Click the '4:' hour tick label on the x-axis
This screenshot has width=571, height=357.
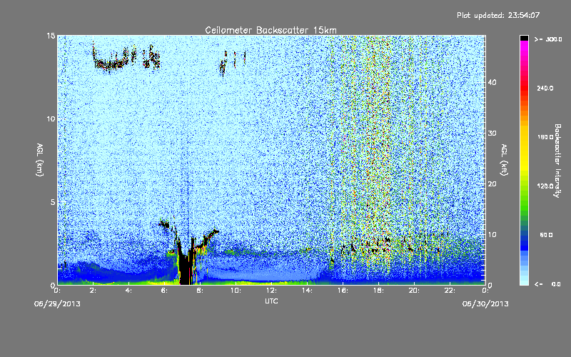129,291
